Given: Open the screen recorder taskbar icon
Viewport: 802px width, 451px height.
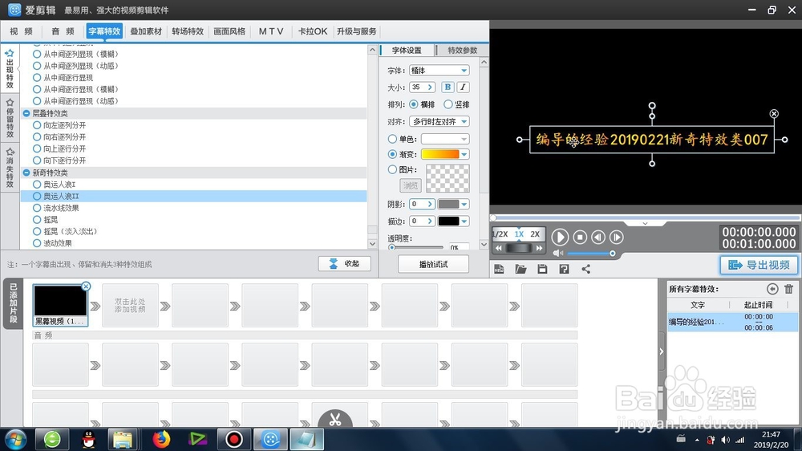Looking at the screenshot, I should click(x=233, y=439).
